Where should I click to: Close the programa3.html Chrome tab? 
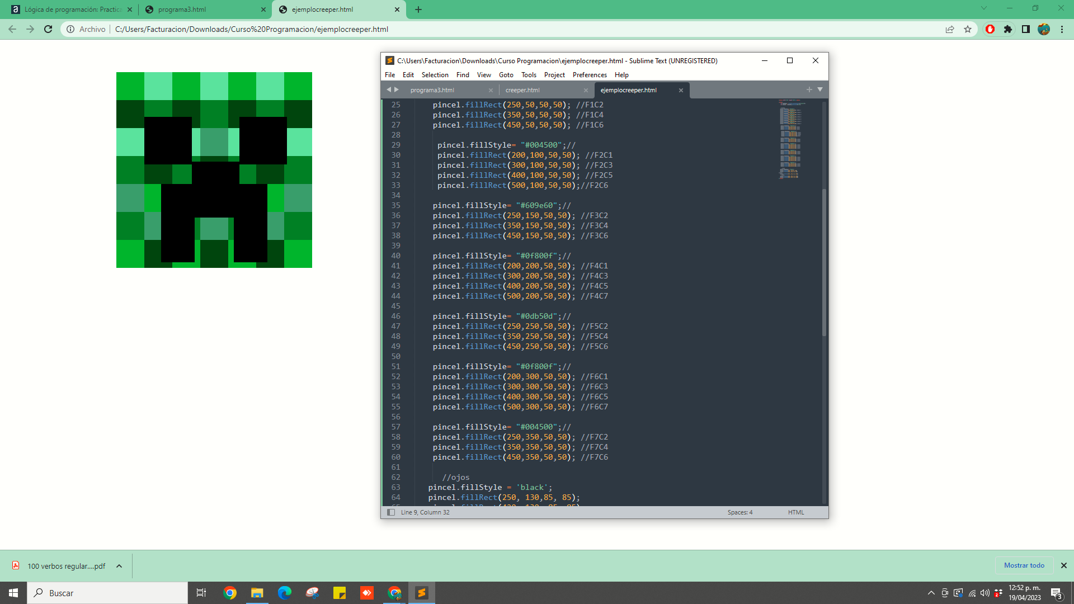point(263,10)
